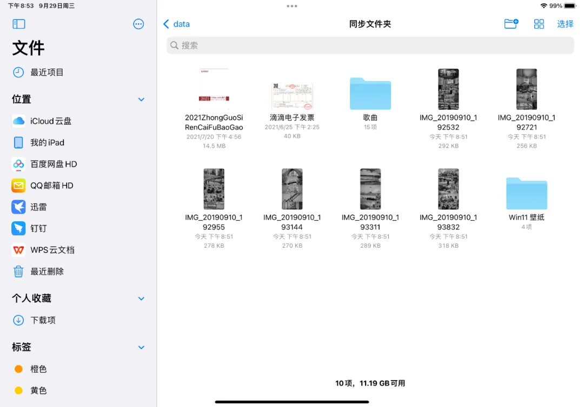584x407 pixels.
Task: Tap the 下午8:53 status bar clock
Action: tap(21, 6)
